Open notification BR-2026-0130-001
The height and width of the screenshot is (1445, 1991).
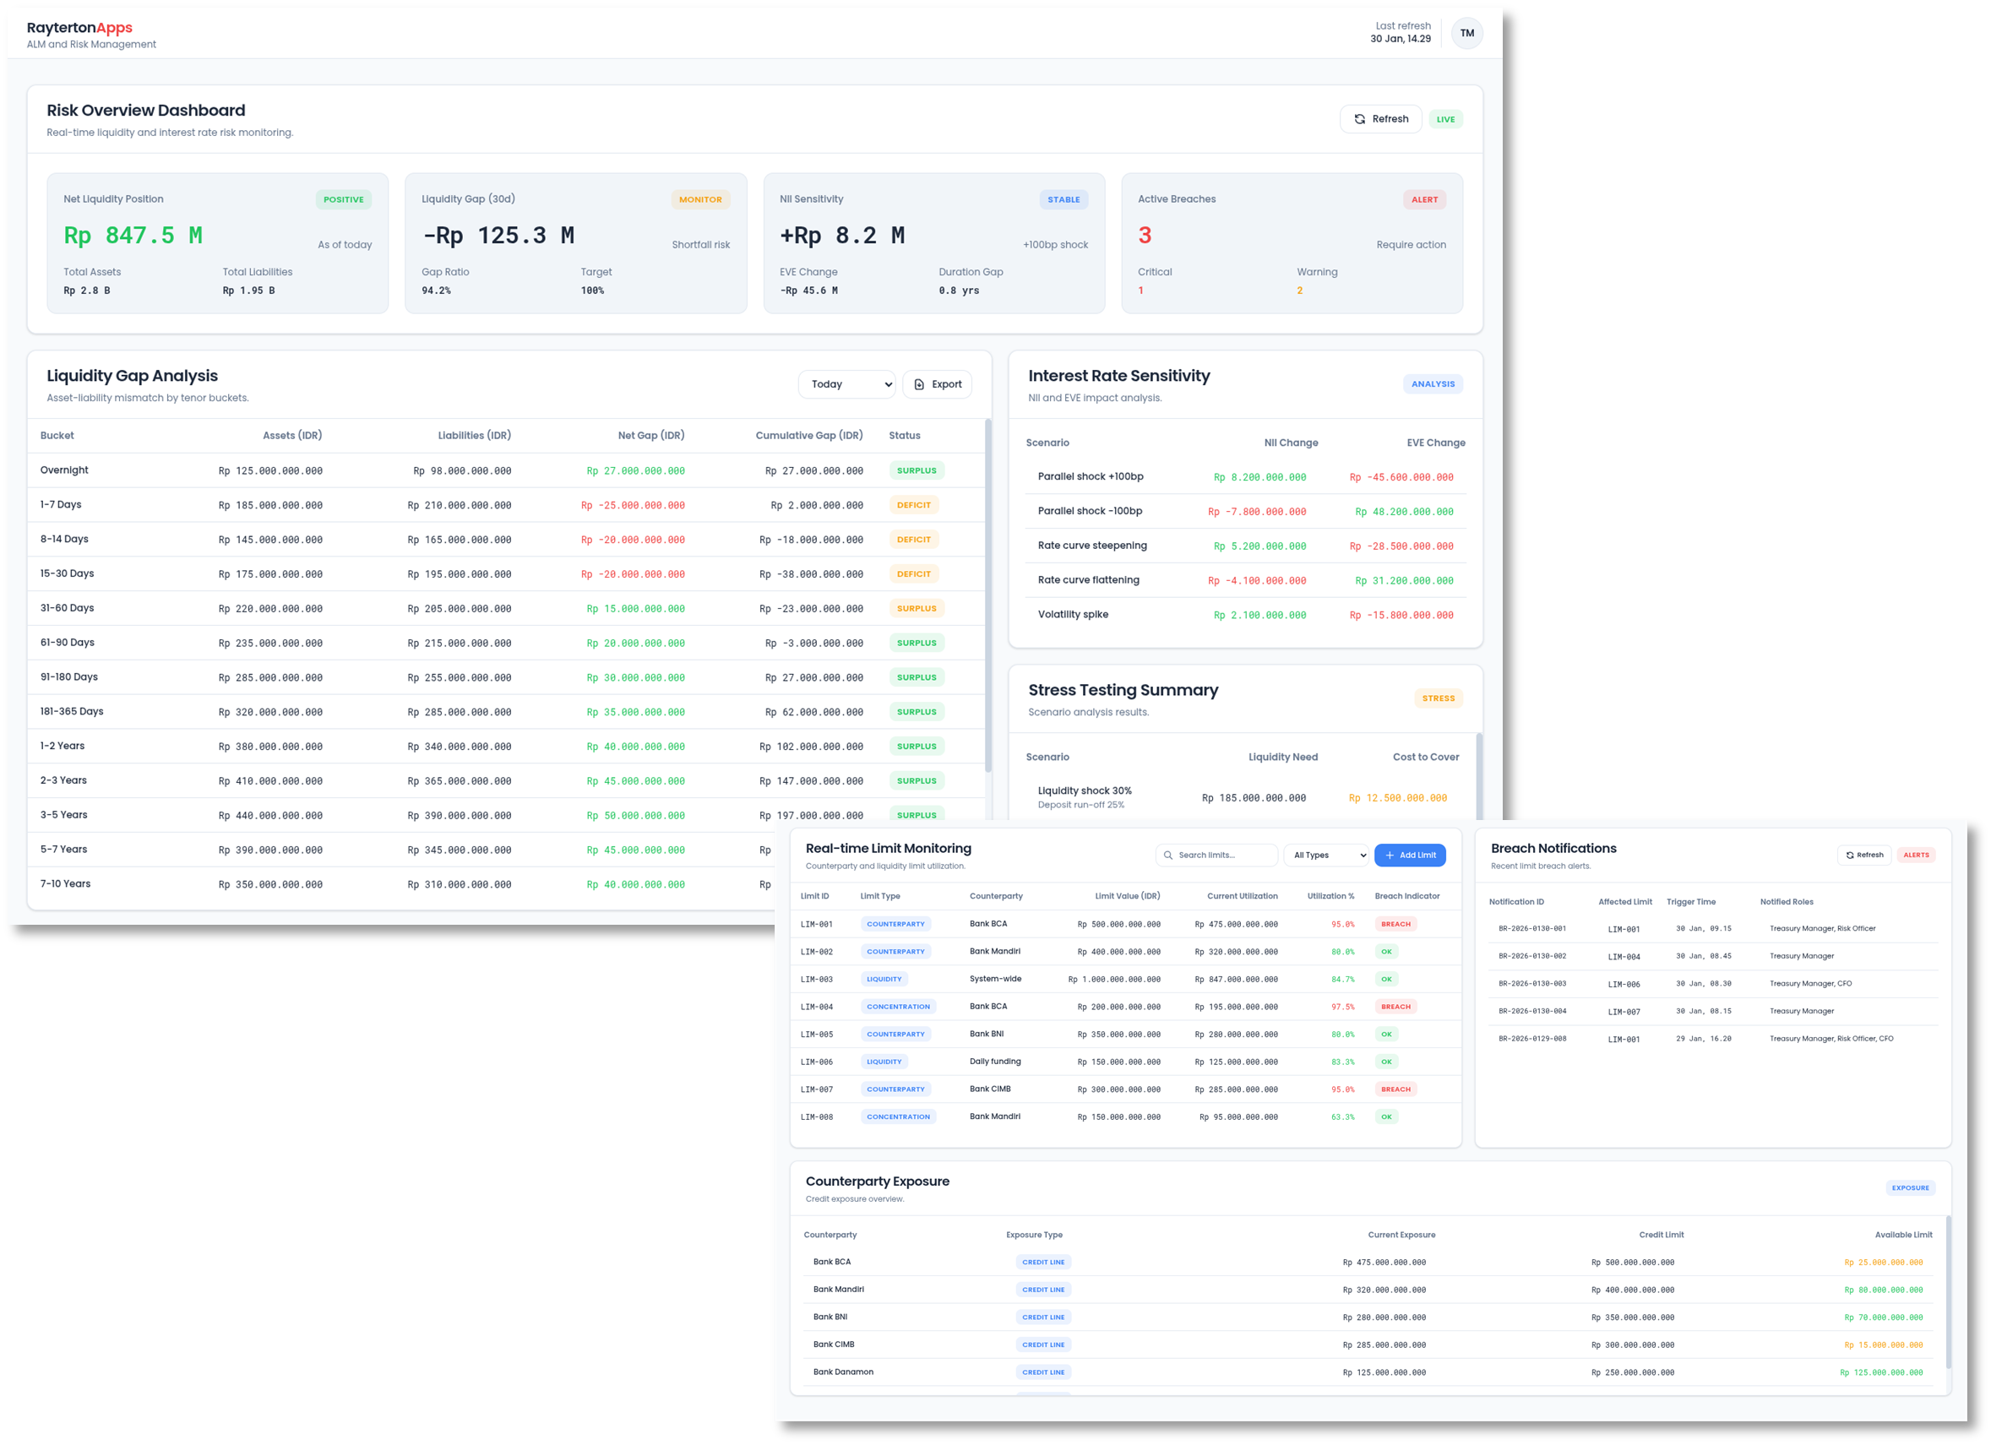[1531, 929]
